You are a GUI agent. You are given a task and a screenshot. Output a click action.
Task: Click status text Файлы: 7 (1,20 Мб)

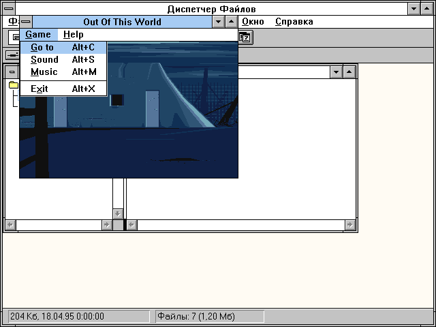point(196,316)
